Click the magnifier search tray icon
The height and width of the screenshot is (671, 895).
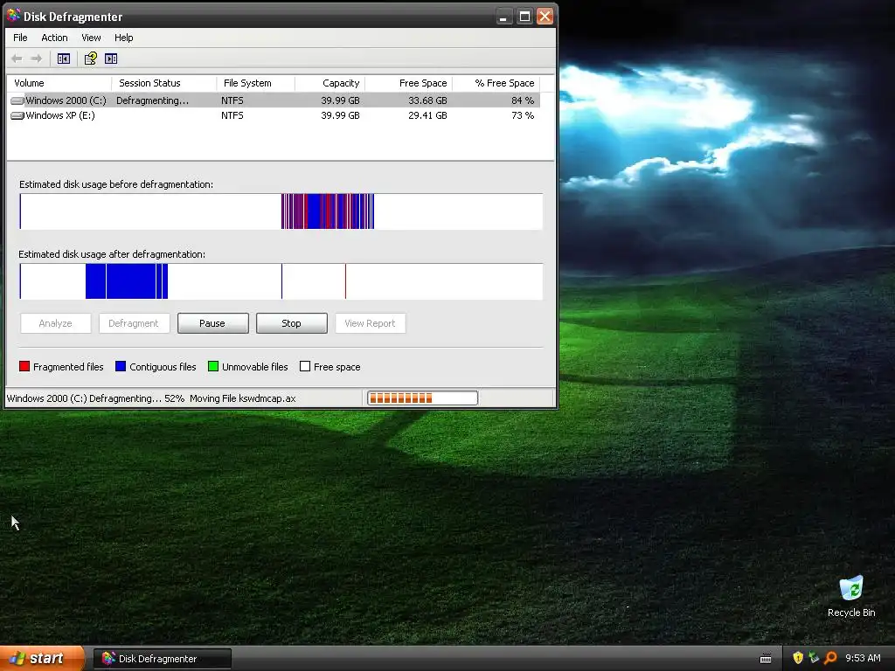point(830,658)
